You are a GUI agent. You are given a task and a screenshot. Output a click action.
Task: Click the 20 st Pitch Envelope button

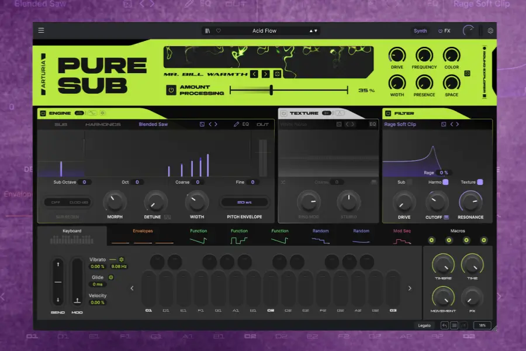point(244,202)
